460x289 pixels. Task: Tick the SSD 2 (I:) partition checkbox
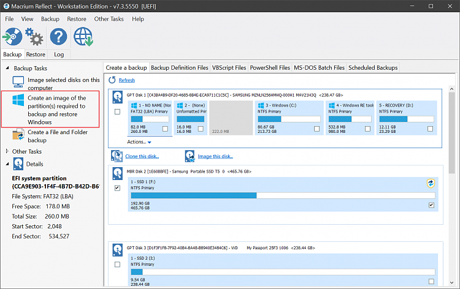click(x=431, y=282)
